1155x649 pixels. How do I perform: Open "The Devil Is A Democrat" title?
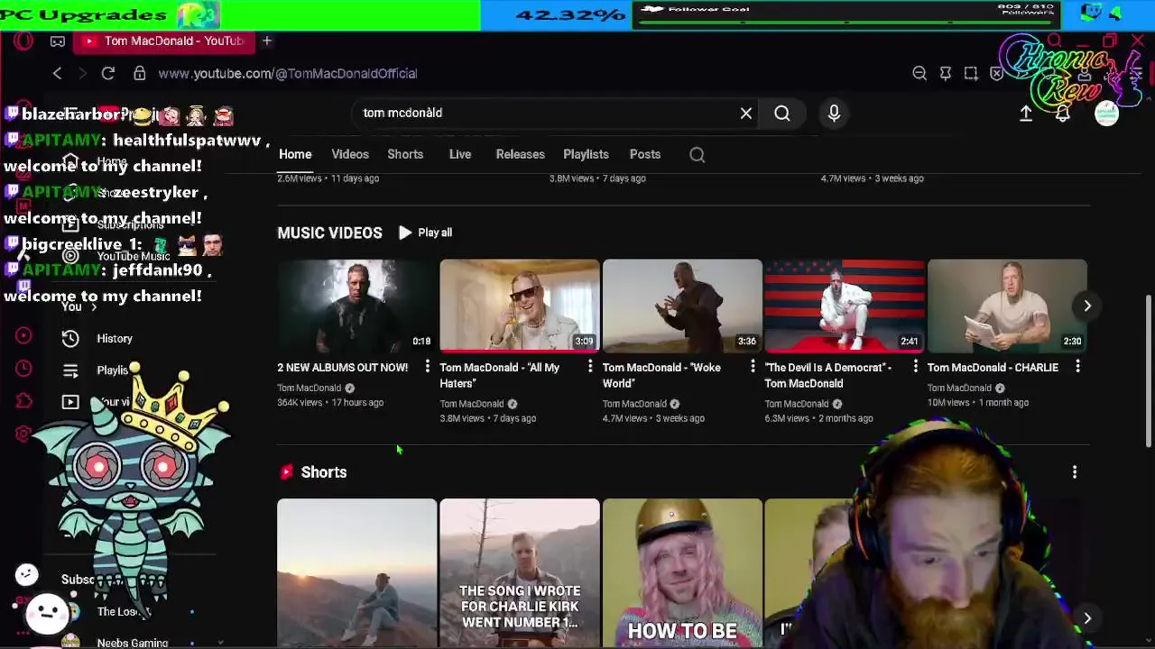[828, 375]
